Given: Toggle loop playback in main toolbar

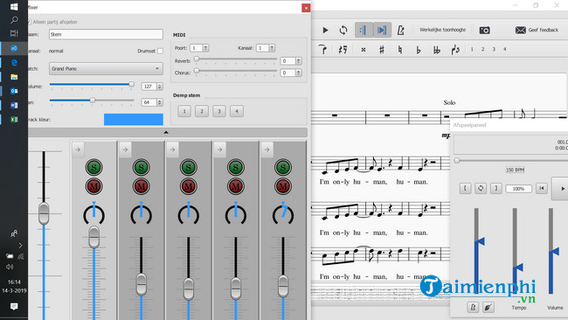Looking at the screenshot, I should pos(343,30).
